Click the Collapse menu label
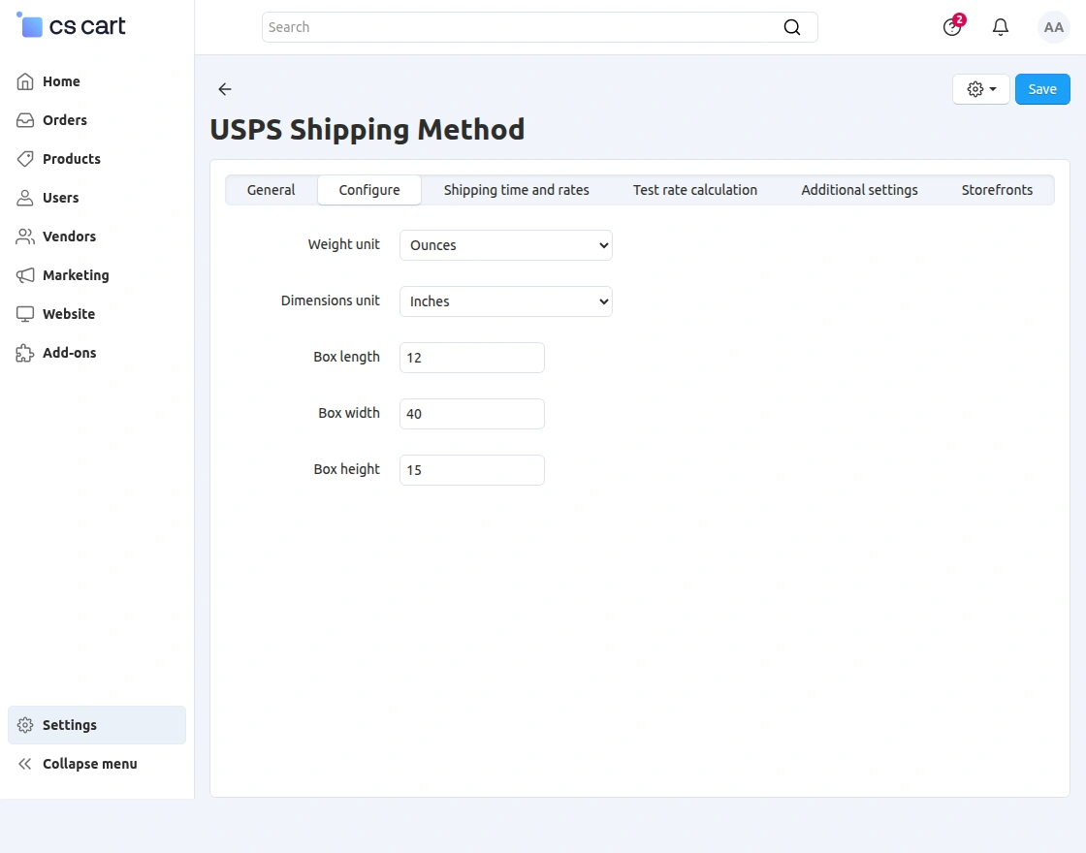The width and height of the screenshot is (1086, 853). 90,764
